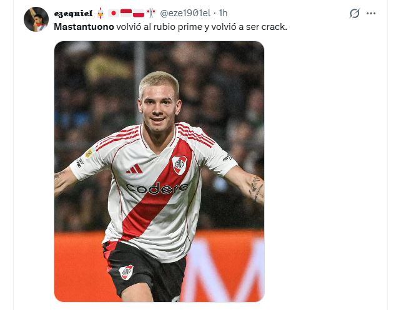Click the River Plate crest on jersey
399x310 pixels.
[x=179, y=165]
